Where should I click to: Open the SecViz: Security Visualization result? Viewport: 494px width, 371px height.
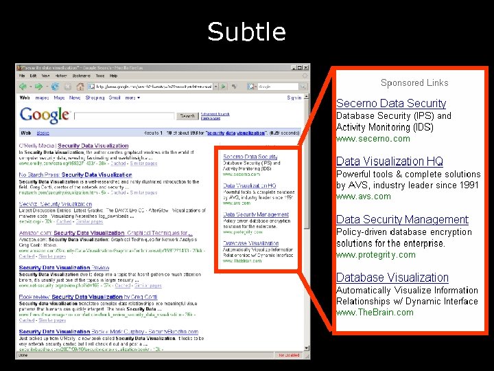pos(56,204)
